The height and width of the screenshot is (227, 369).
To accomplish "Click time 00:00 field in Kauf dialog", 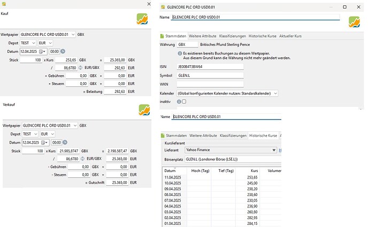I will tap(55, 51).
